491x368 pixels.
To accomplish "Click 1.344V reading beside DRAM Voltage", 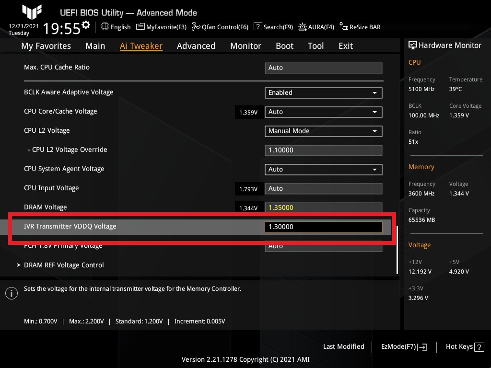I will point(248,208).
